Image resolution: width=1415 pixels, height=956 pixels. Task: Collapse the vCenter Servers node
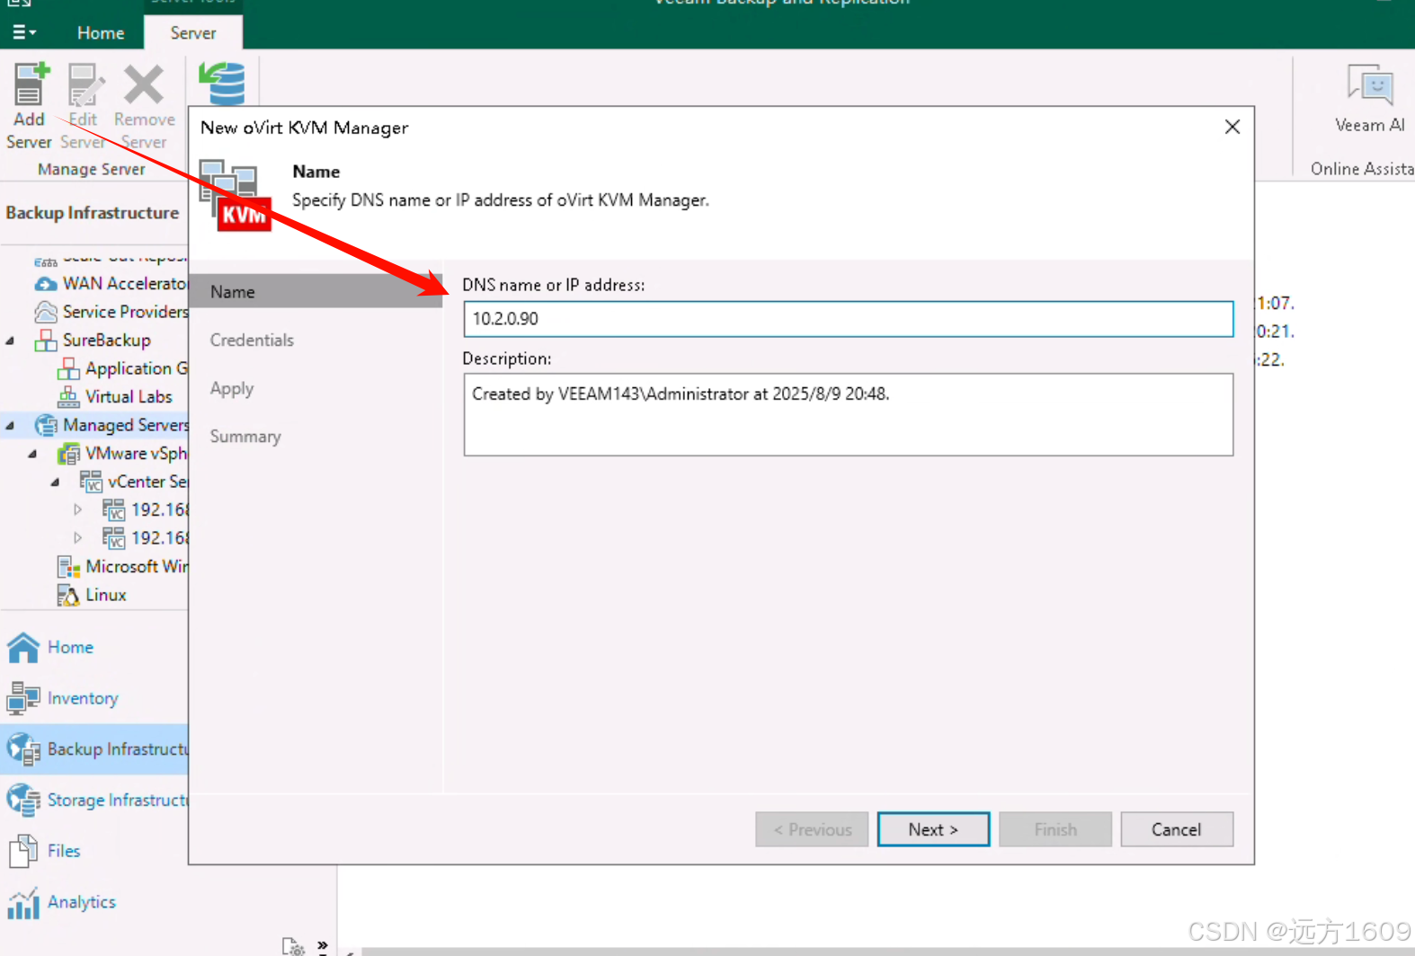point(56,482)
